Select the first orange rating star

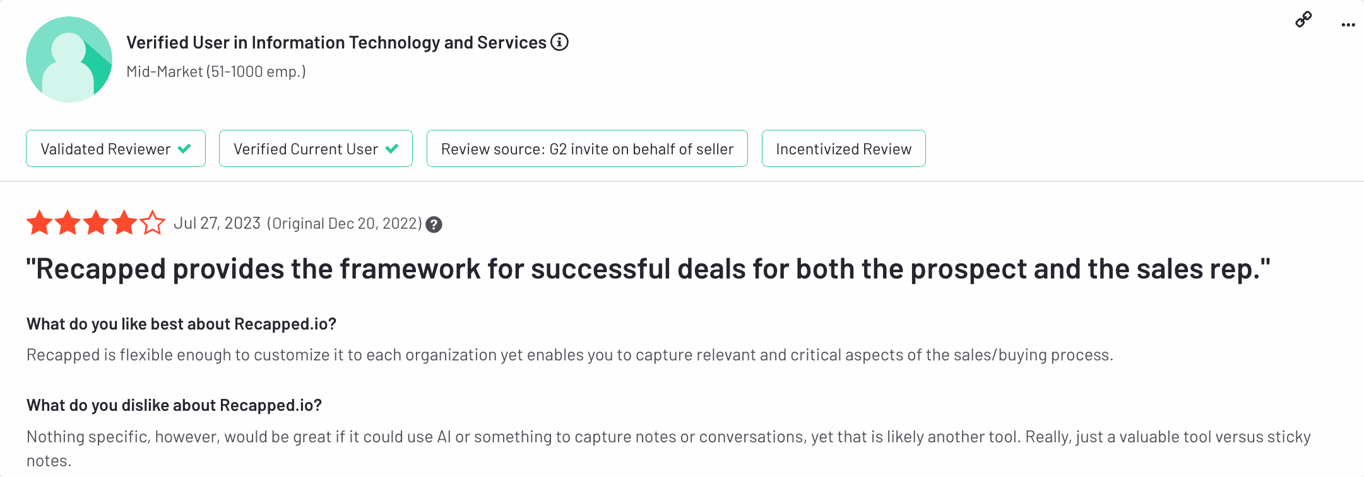pos(39,222)
